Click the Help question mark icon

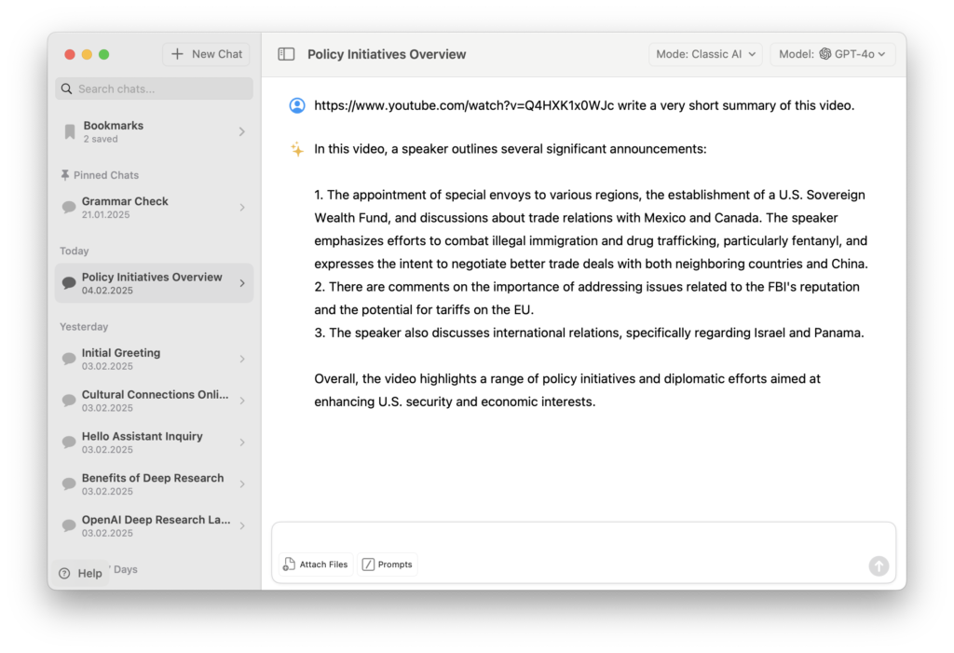[x=64, y=573]
